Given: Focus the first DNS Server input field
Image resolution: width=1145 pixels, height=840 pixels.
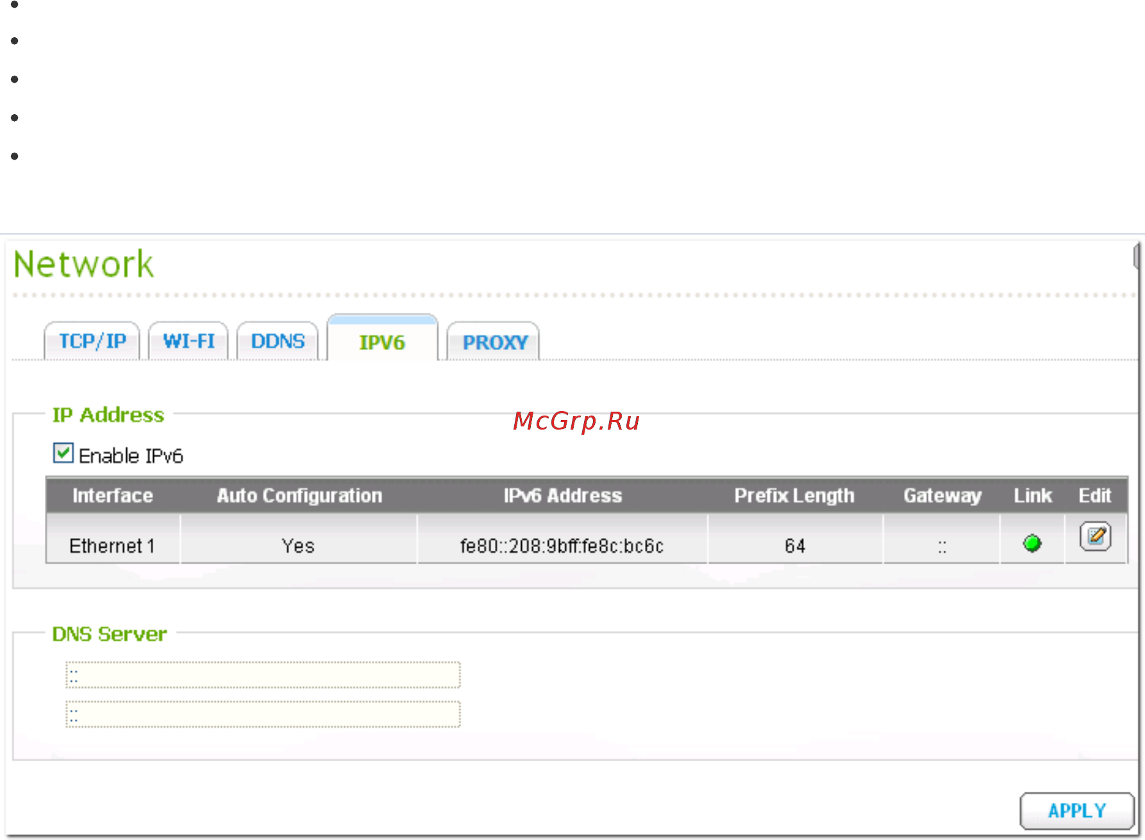Looking at the screenshot, I should (x=263, y=675).
